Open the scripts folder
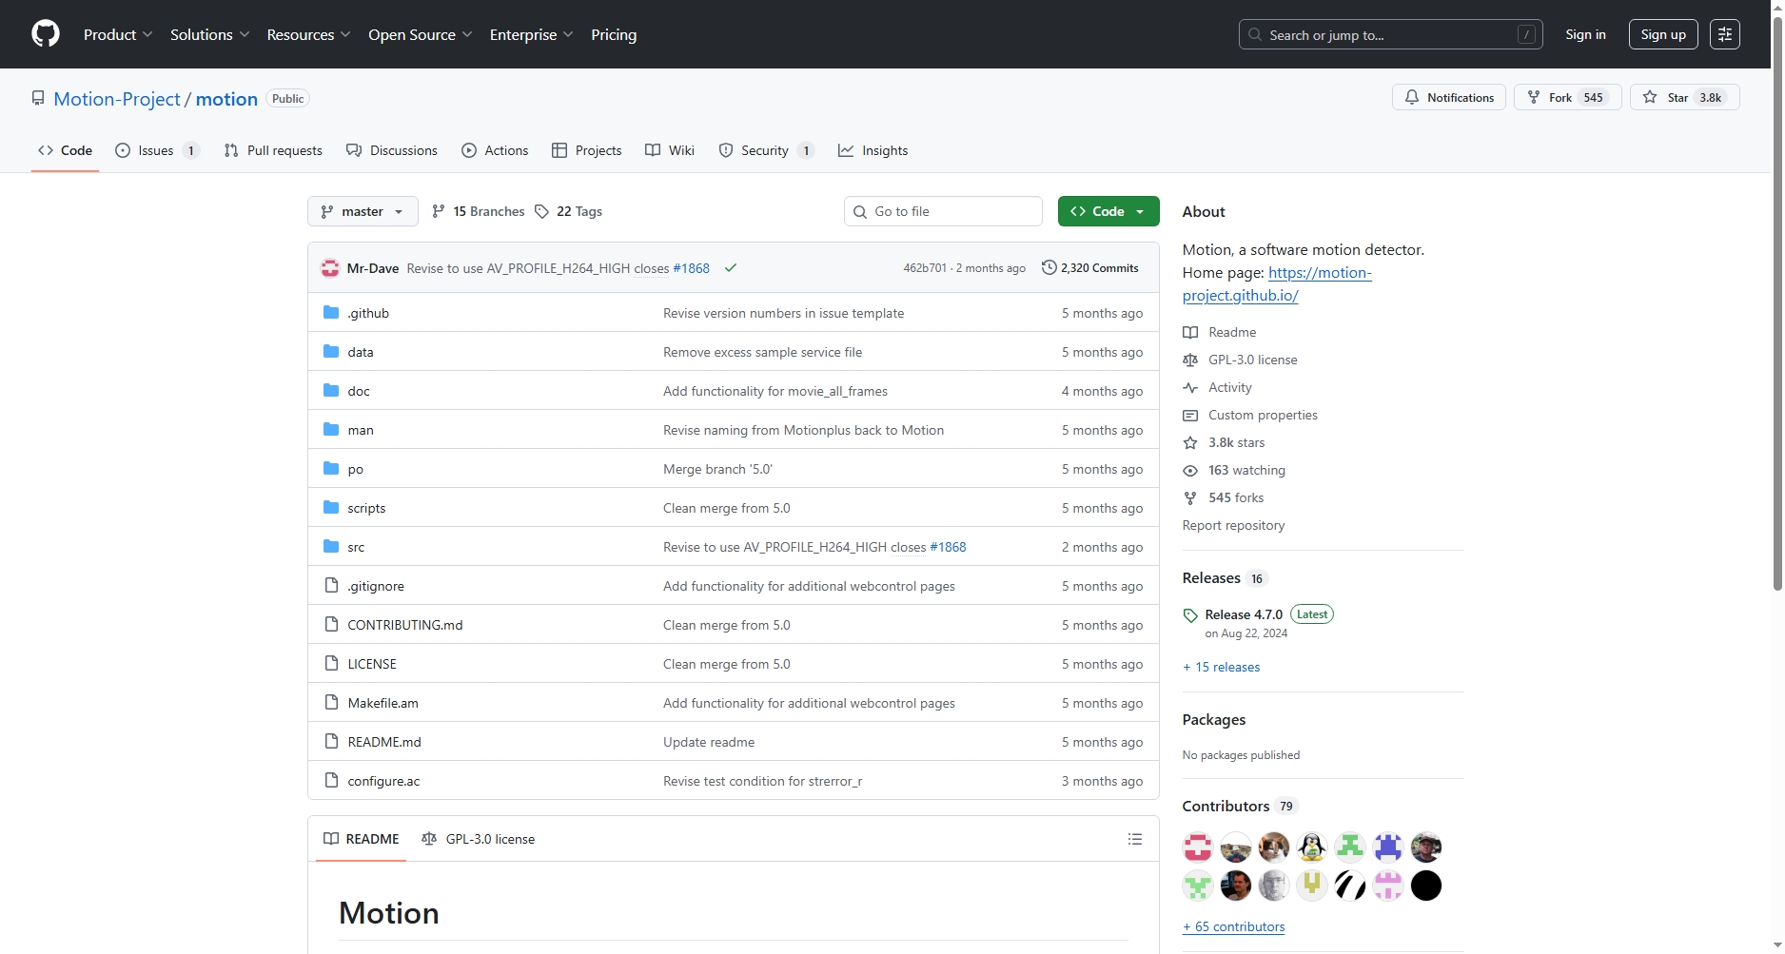This screenshot has height=954, width=1785. (x=366, y=508)
